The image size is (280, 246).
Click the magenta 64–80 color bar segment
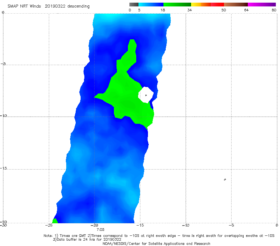pyautogui.click(x=262, y=5)
